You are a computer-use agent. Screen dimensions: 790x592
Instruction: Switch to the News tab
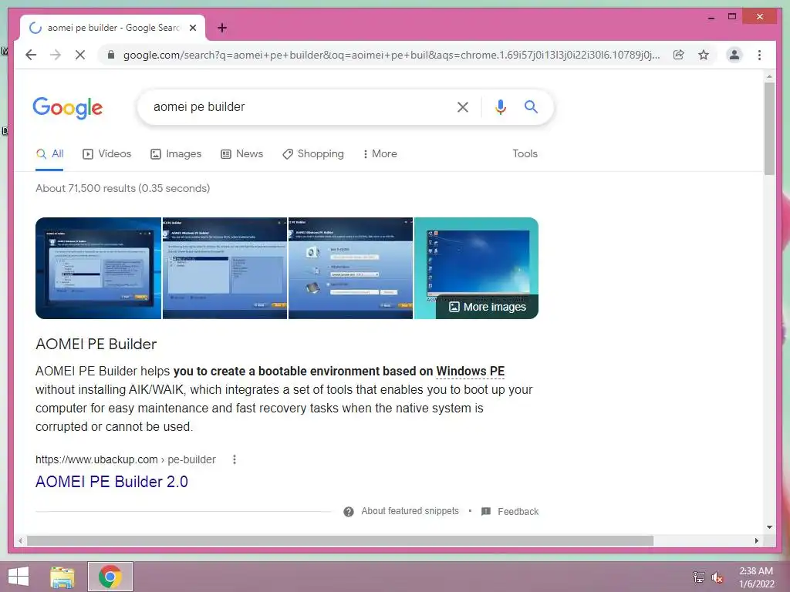coord(241,154)
